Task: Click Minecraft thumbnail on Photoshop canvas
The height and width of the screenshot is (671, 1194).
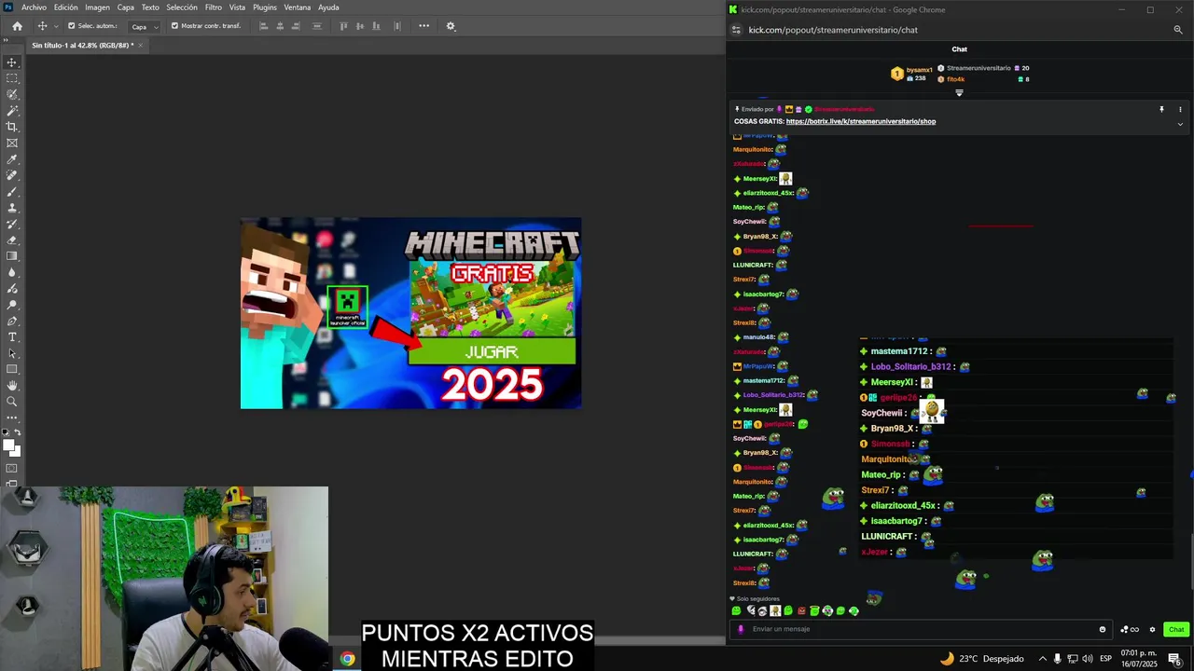Action: tap(410, 313)
